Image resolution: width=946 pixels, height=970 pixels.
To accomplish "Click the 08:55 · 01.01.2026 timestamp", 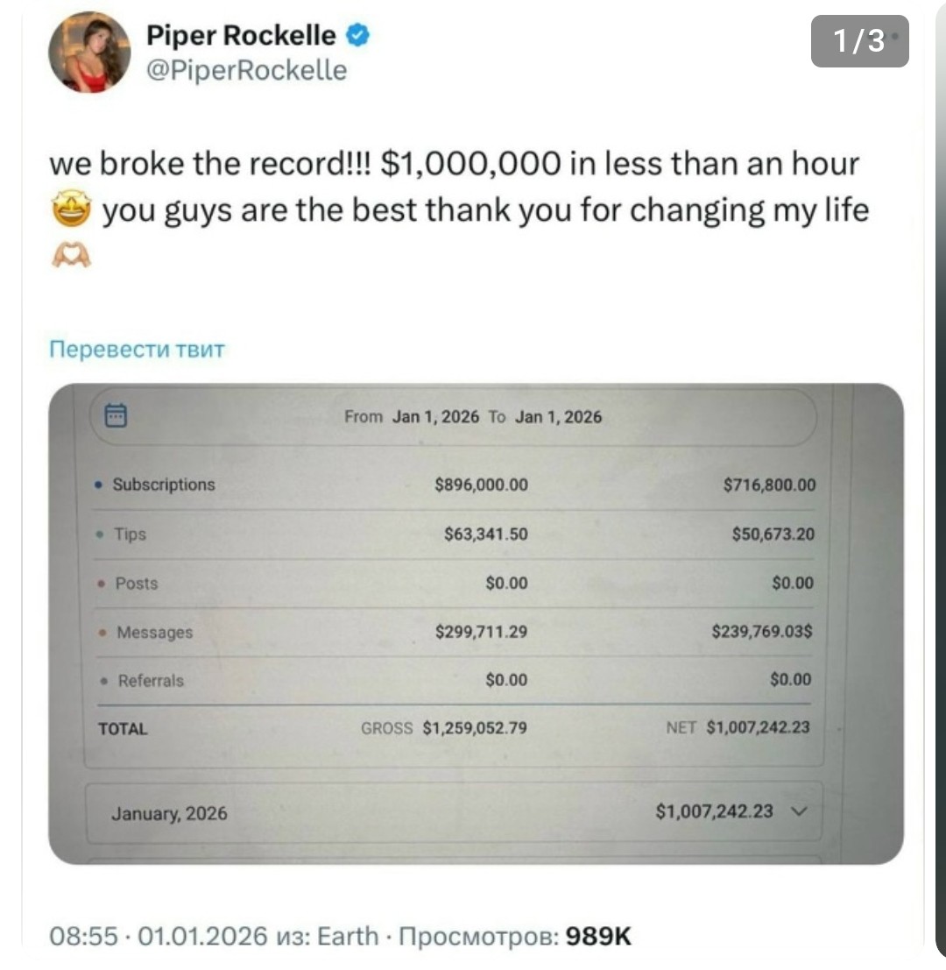I will (158, 937).
